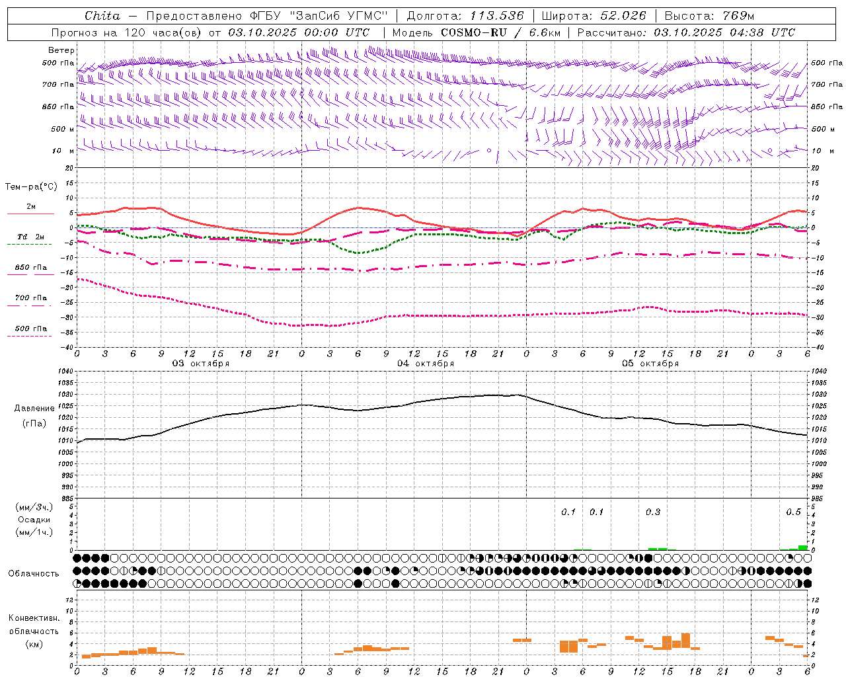The height and width of the screenshot is (677, 846).
Task: Click the Тем-ра(°C) temperature panel label
Action: coord(31,187)
